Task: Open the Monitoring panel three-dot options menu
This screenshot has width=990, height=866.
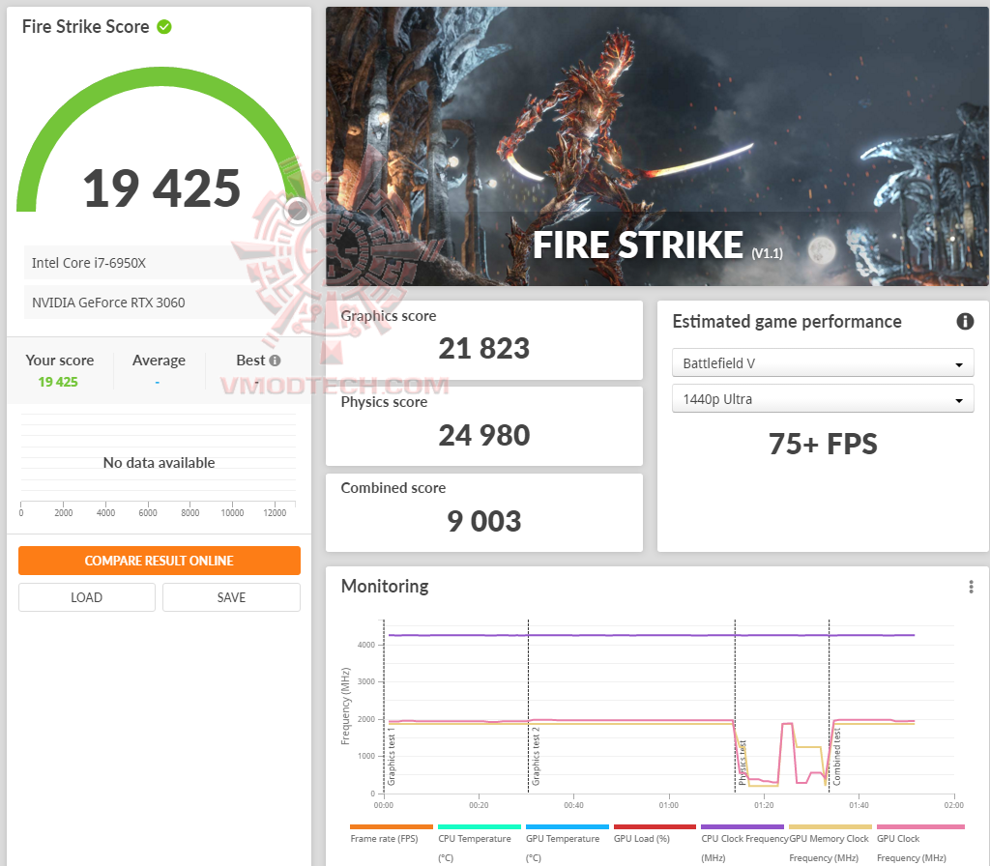Action: 971,587
